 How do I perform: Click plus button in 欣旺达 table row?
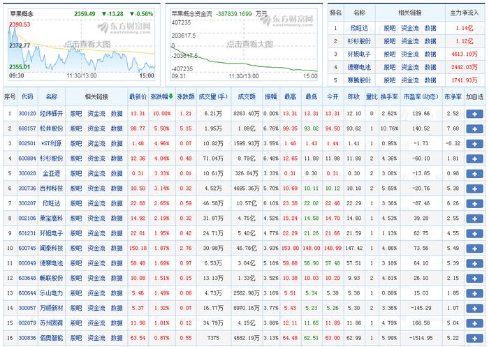coord(474,204)
